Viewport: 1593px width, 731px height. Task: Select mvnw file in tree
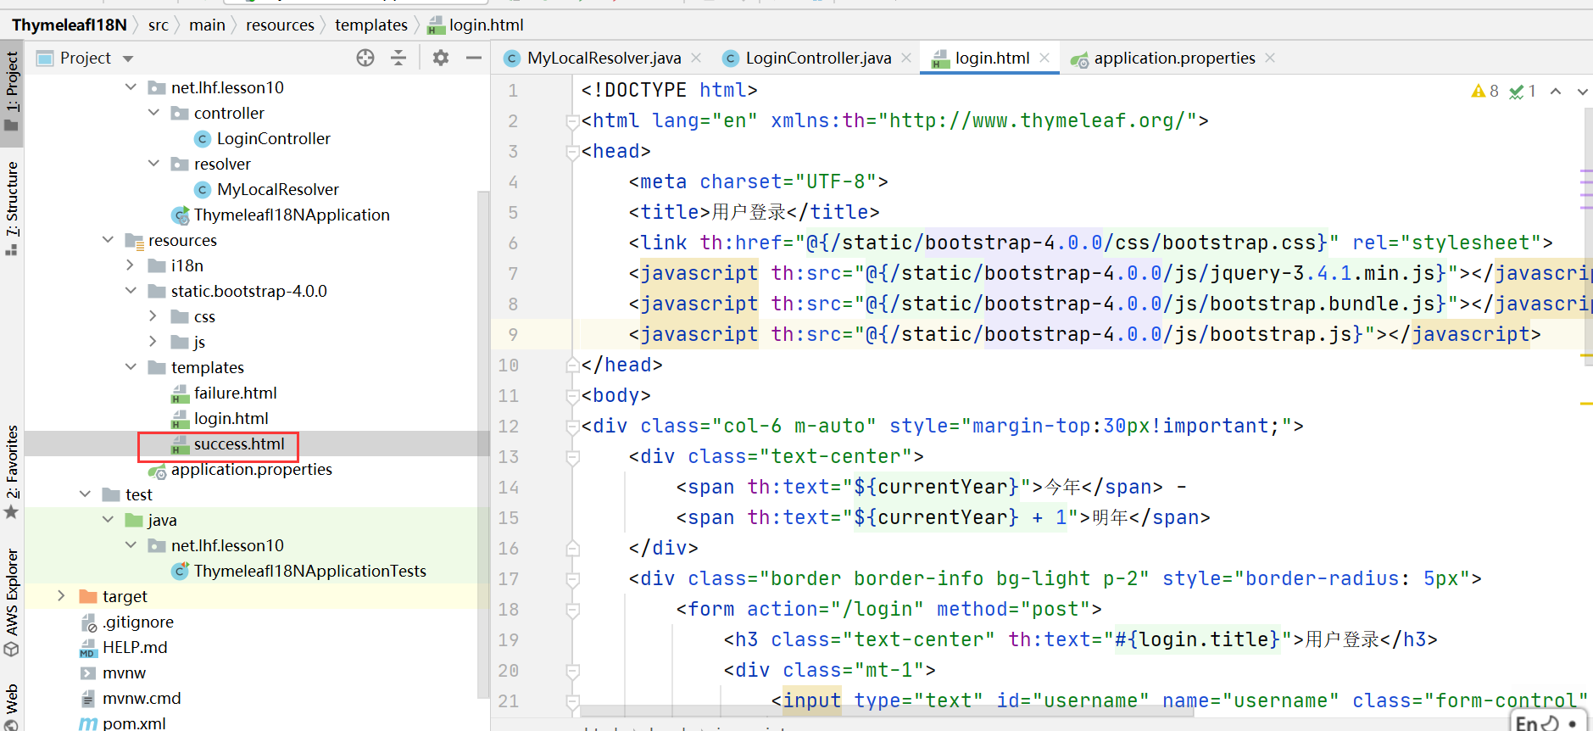click(124, 672)
